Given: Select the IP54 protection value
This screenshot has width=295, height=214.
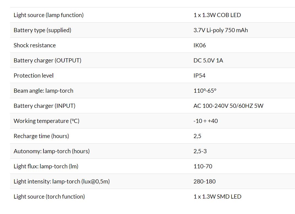Looking at the screenshot, I should pos(200,76).
